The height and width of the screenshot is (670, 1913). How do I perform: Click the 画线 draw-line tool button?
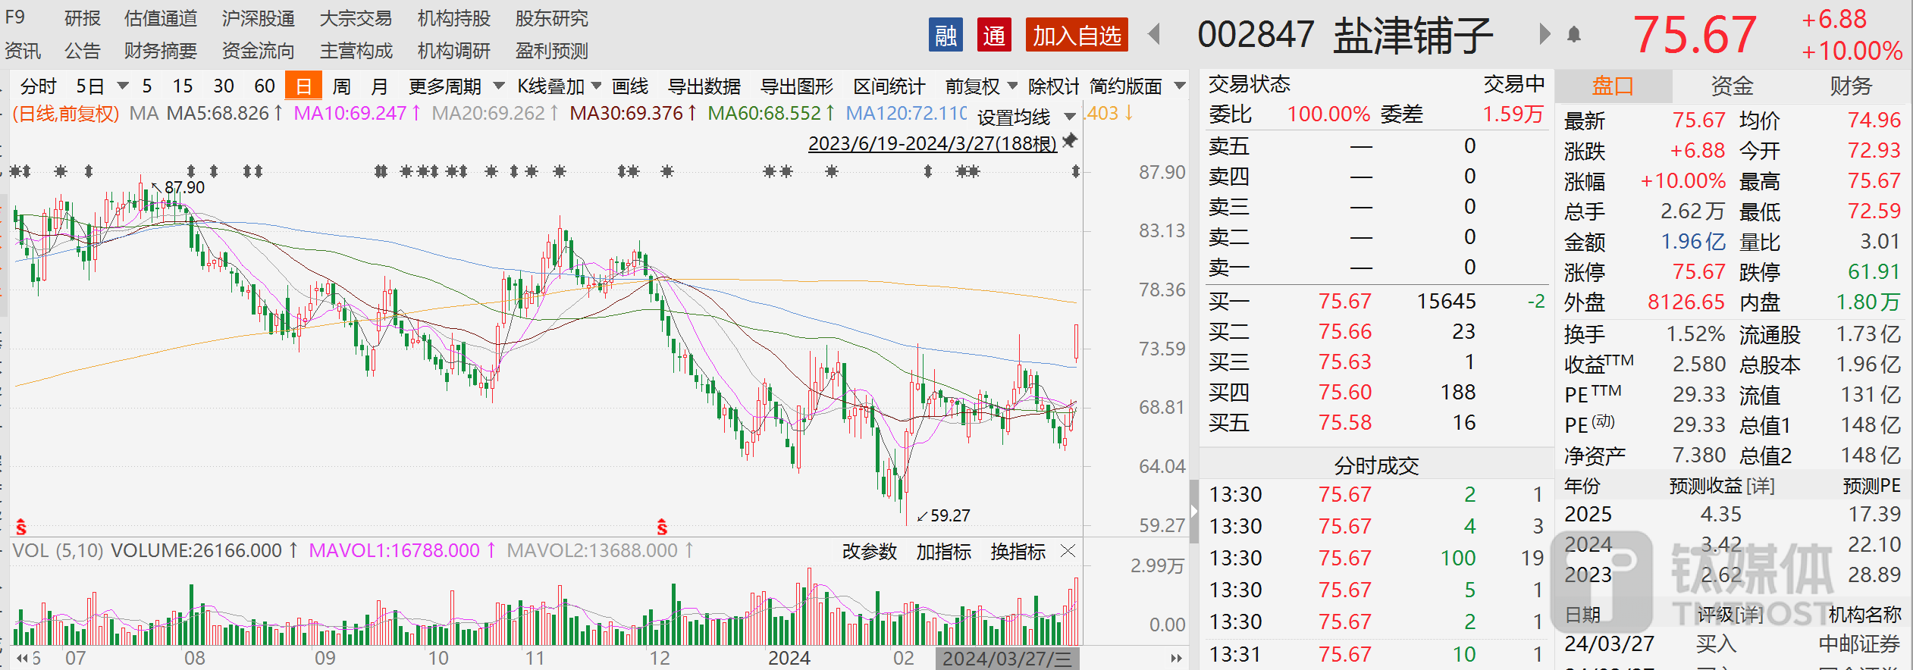point(630,86)
